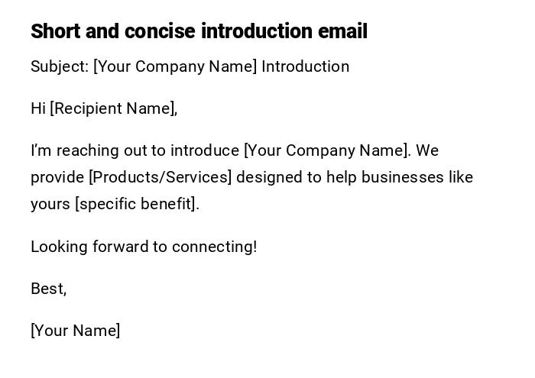Image resolution: width=535 pixels, height=378 pixels.
Task: Select the [Products/Services] placeholder
Action: point(160,177)
